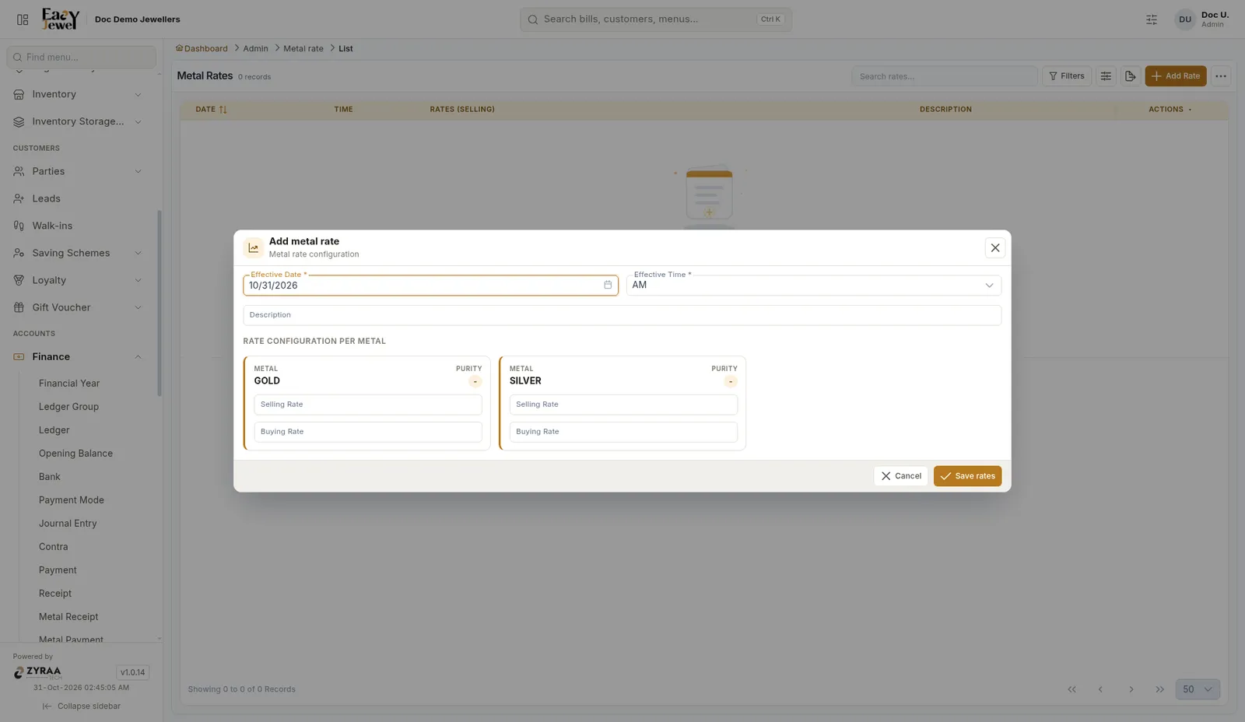The width and height of the screenshot is (1245, 722).
Task: Click the Cancel button in the dialog
Action: point(900,476)
